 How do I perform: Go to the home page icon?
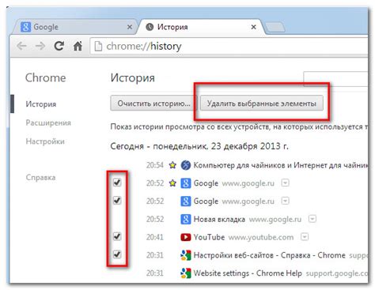click(78, 46)
